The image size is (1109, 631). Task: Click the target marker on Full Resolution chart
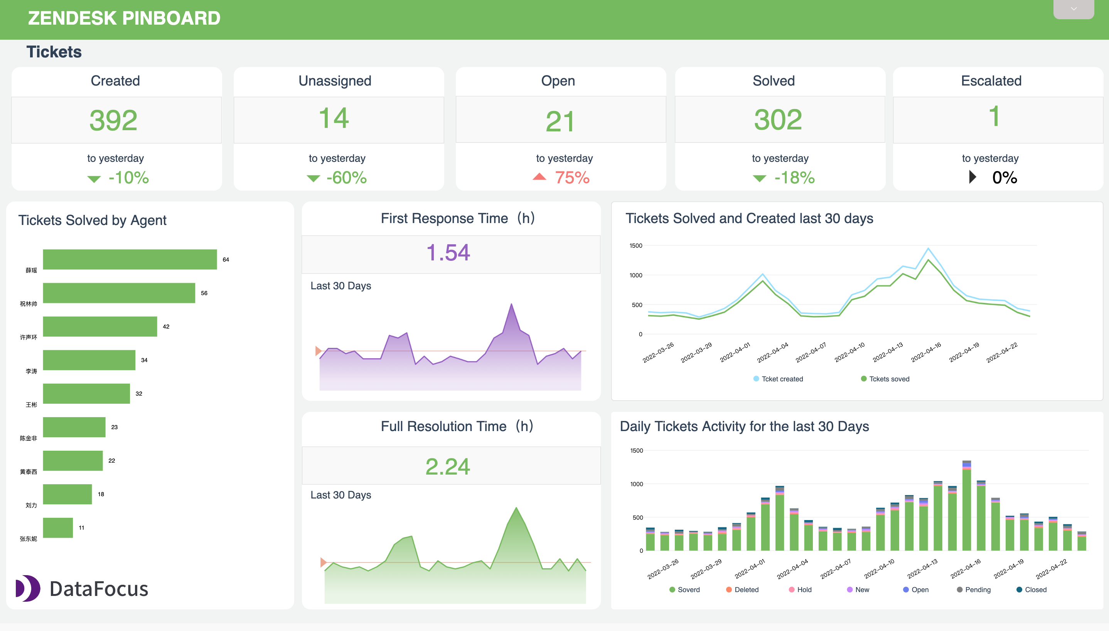click(x=323, y=562)
